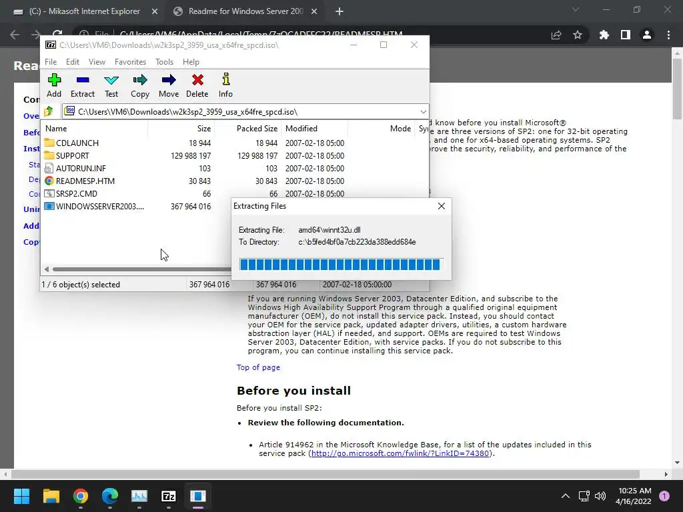This screenshot has width=683, height=512.
Task: Open the notification badge in the taskbar
Action: 664,496
